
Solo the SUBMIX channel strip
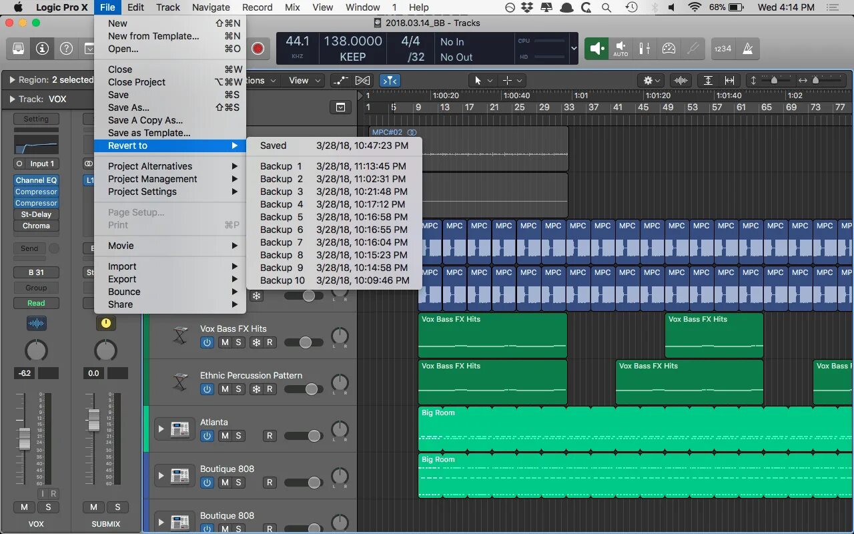click(117, 507)
